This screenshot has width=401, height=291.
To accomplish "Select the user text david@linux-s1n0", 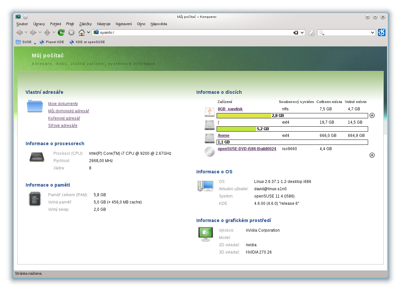I will pos(270,189).
